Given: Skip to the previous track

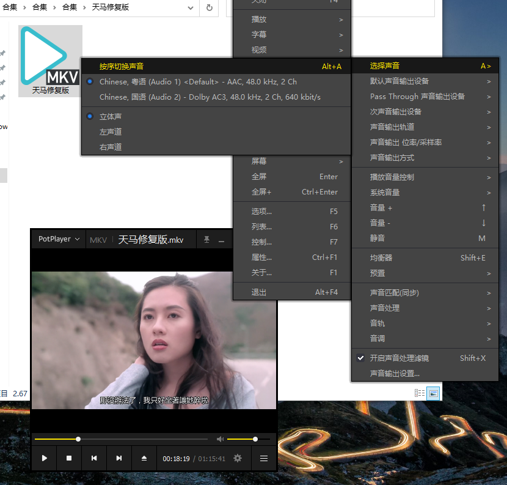Looking at the screenshot, I should [94, 458].
